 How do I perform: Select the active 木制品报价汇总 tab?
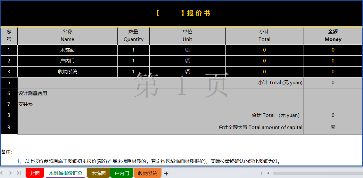point(65,173)
